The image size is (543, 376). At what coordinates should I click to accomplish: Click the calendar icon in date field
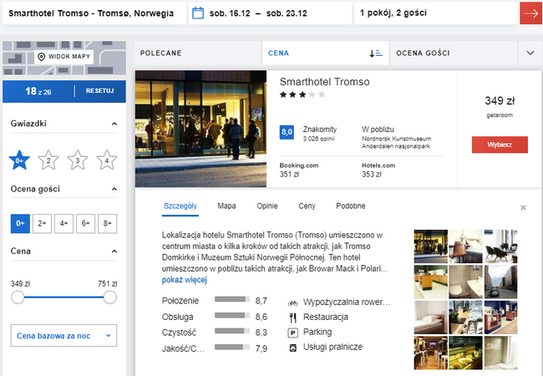(x=198, y=13)
